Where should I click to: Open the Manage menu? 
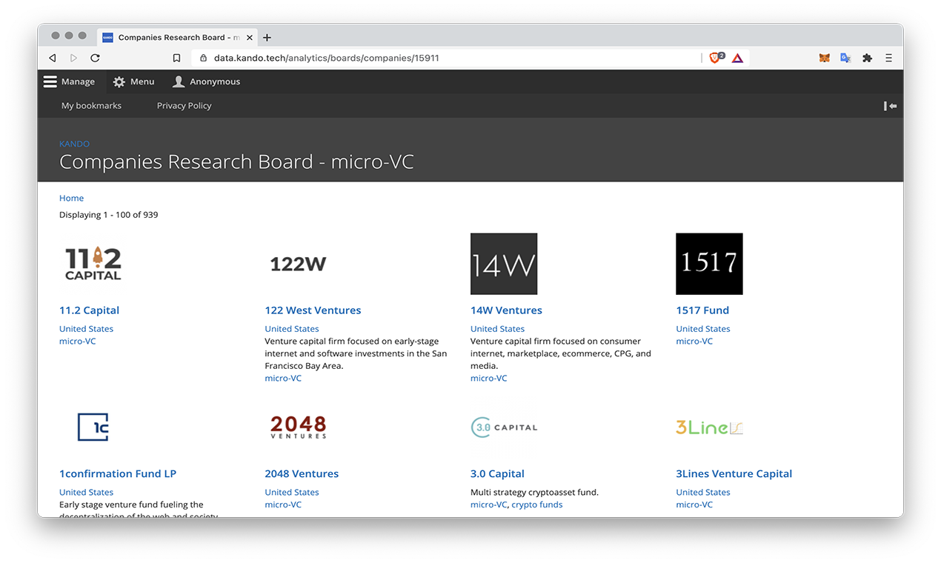pos(70,81)
